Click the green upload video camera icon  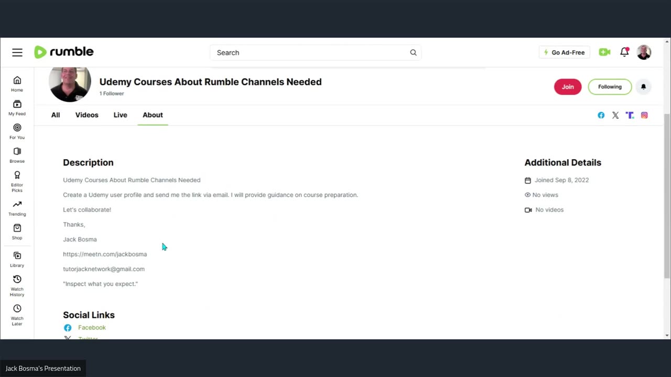[x=604, y=52]
